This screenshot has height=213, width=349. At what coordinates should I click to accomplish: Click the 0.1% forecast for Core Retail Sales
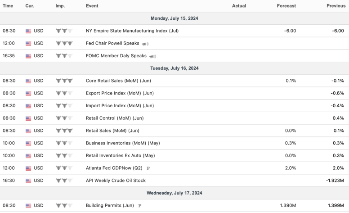coord(291,81)
